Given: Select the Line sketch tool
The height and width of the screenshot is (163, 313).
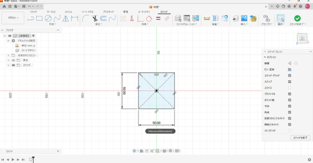Looking at the screenshot, I should (x=30, y=18).
